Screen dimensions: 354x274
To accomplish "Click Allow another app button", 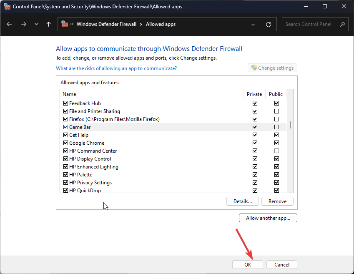I will [268, 218].
